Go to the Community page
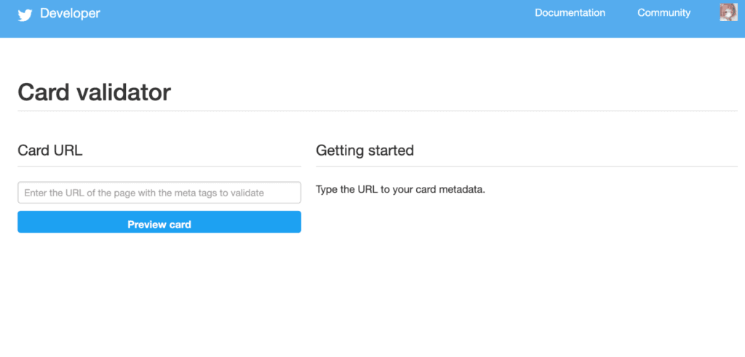The image size is (745, 357). [664, 13]
